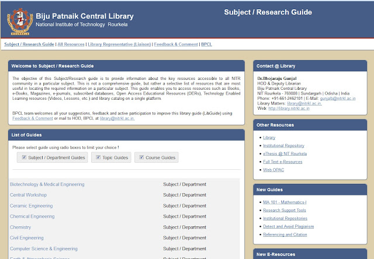
Task: Click New Guides panel header
Action: 310,190
